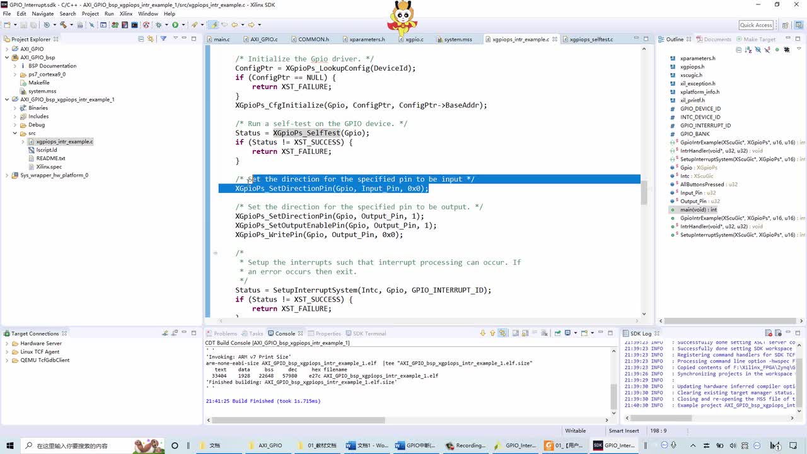
Task: Click the Project Explorer filter funnel icon
Action: click(163, 39)
